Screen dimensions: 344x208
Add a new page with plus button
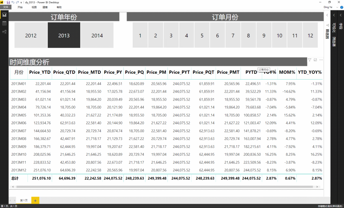tap(35, 200)
